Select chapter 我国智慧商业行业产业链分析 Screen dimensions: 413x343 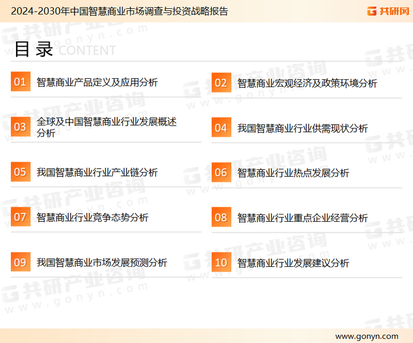click(97, 172)
